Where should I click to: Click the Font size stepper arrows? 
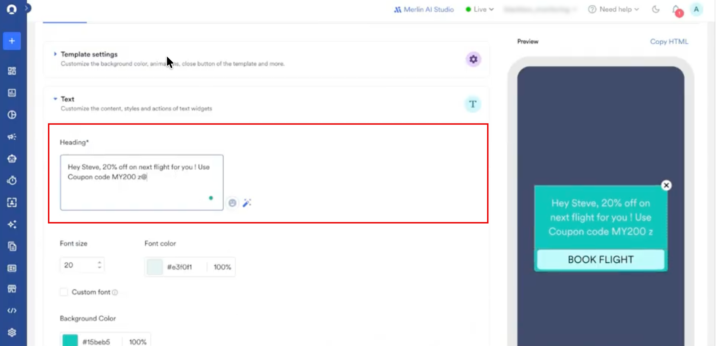(99, 265)
